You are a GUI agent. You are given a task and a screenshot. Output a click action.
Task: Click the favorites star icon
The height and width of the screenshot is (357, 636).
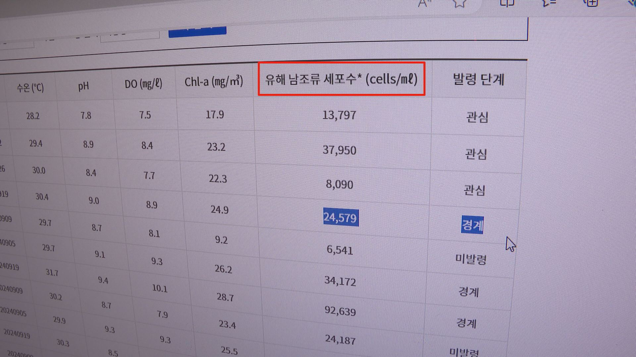(459, 3)
